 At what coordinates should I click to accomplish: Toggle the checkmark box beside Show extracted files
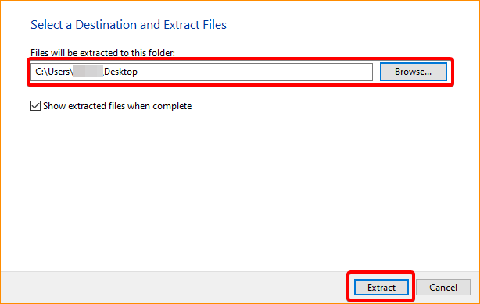point(35,106)
